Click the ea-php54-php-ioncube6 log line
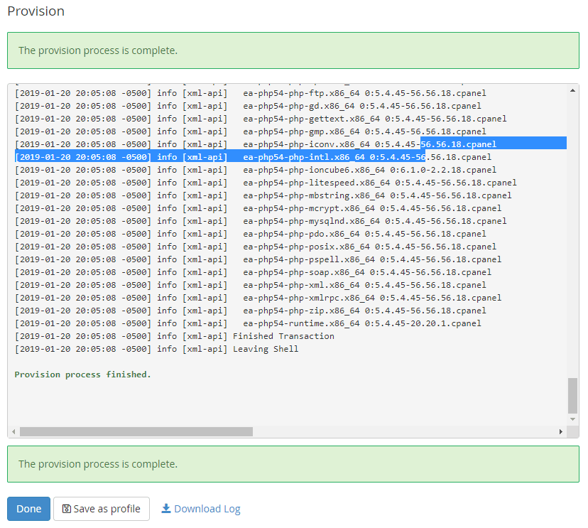 (x=256, y=170)
